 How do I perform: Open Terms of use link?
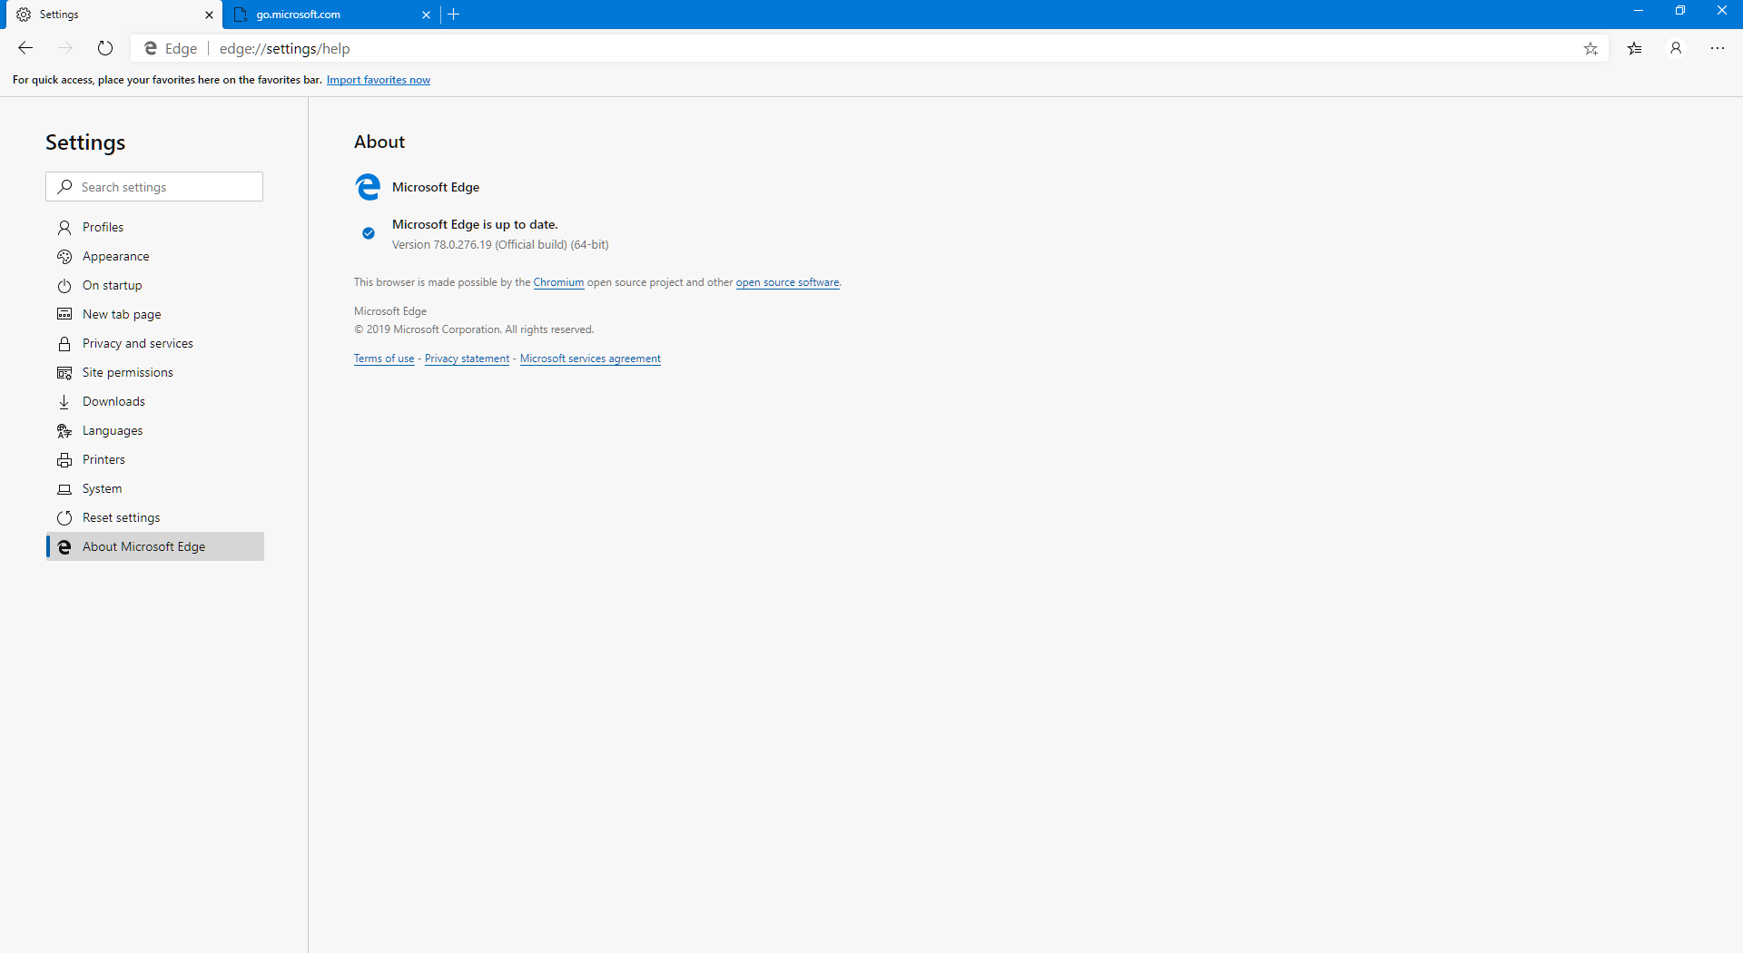coord(384,359)
